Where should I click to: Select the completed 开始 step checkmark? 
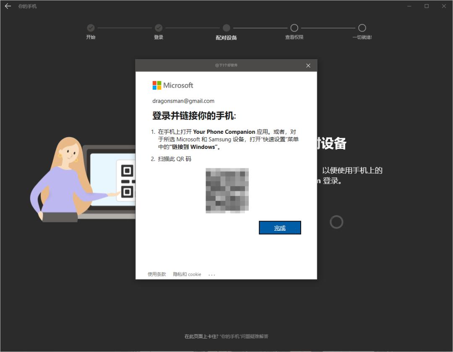91,29
